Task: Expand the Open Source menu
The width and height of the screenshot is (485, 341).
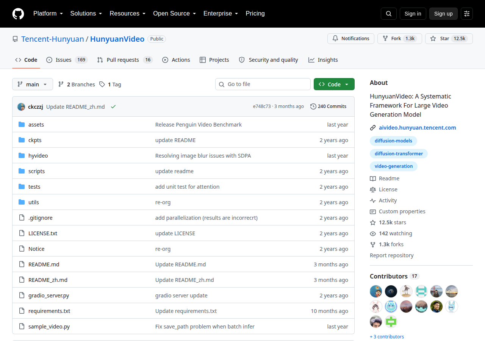Action: click(175, 14)
